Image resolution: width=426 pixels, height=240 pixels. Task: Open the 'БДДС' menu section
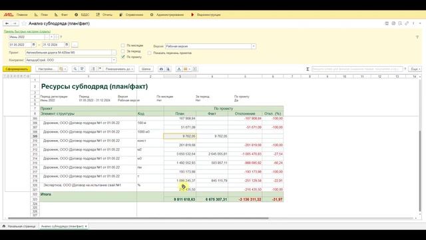(x=82, y=15)
